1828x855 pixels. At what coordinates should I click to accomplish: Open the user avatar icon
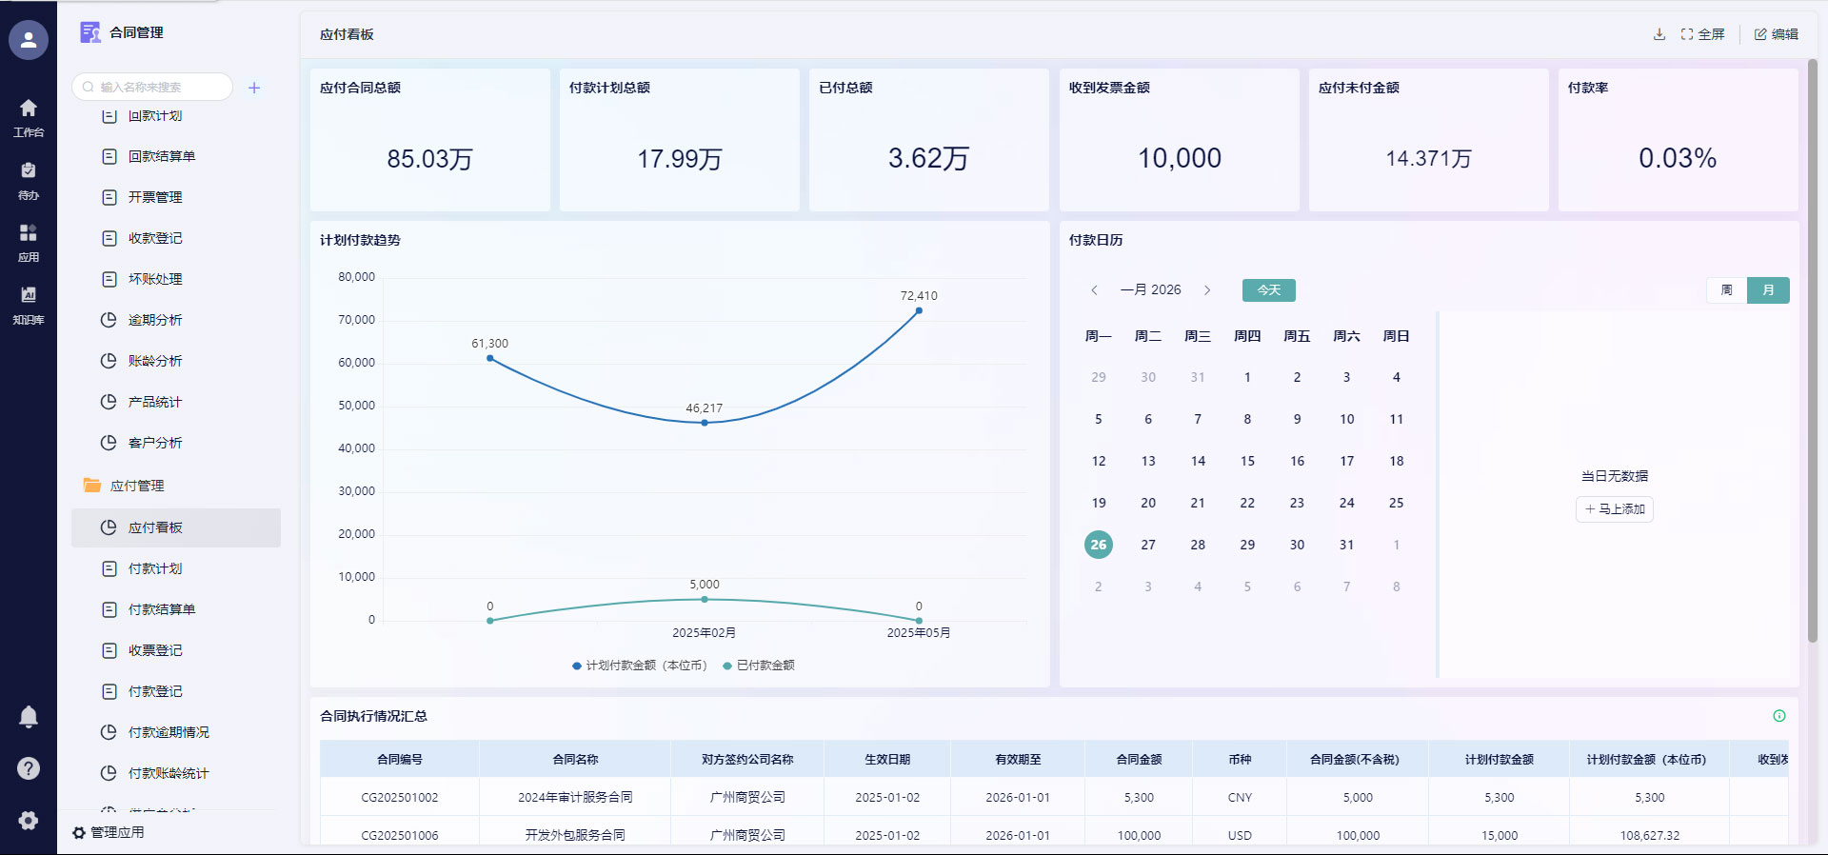coord(29,40)
